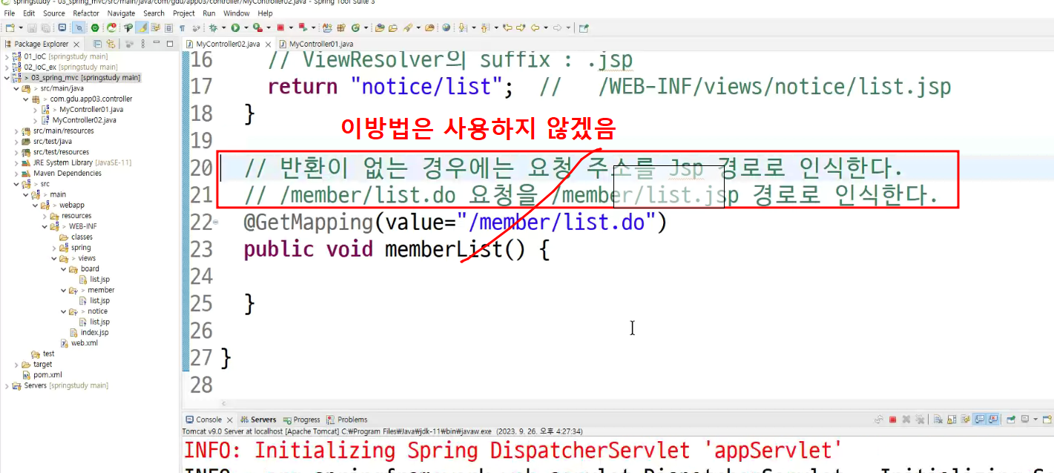
Task: Open the terminal toolbar icon
Action: tap(62, 28)
